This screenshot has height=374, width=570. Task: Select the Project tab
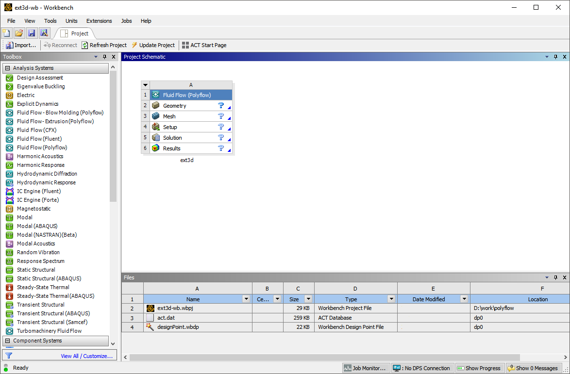pyautogui.click(x=75, y=33)
